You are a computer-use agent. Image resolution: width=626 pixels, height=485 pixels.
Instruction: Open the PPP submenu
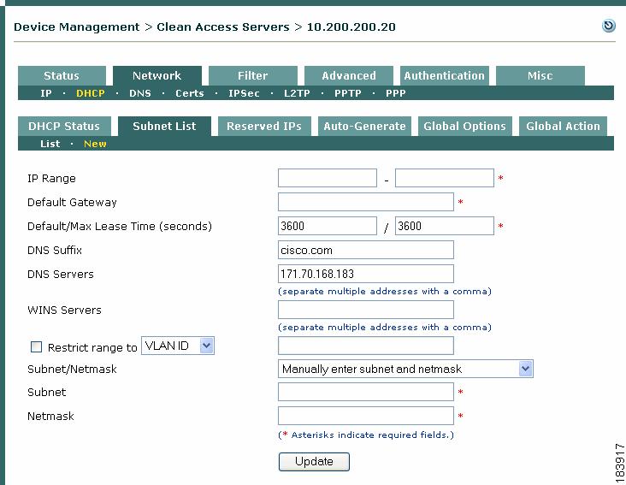396,93
